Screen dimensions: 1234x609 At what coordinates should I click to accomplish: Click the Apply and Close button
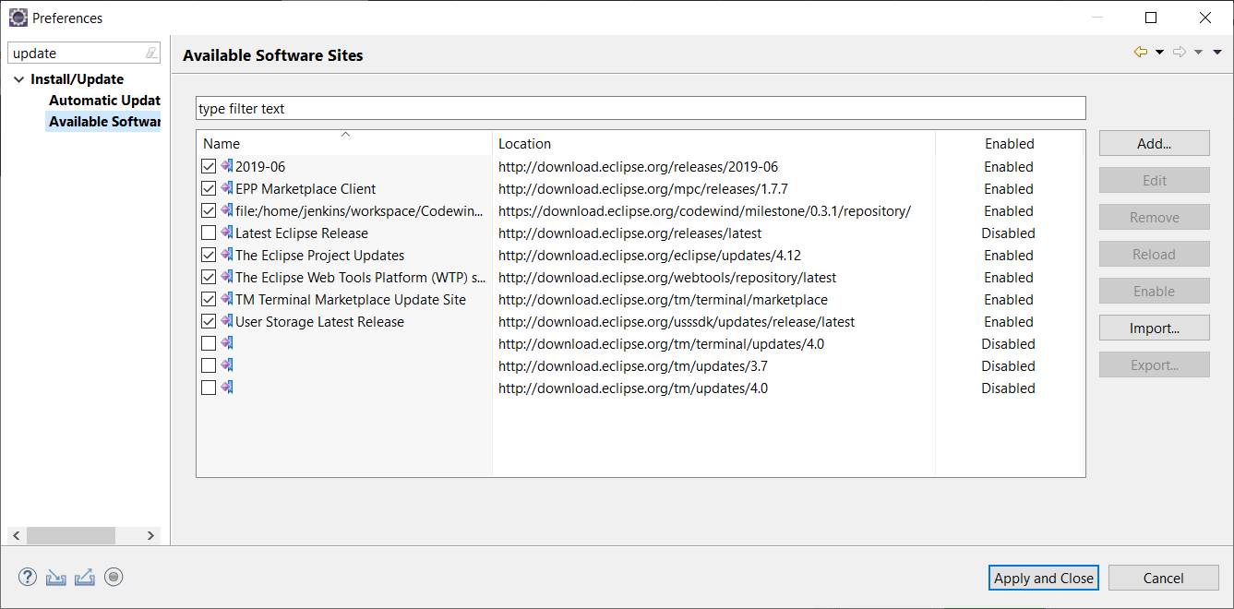(1043, 577)
